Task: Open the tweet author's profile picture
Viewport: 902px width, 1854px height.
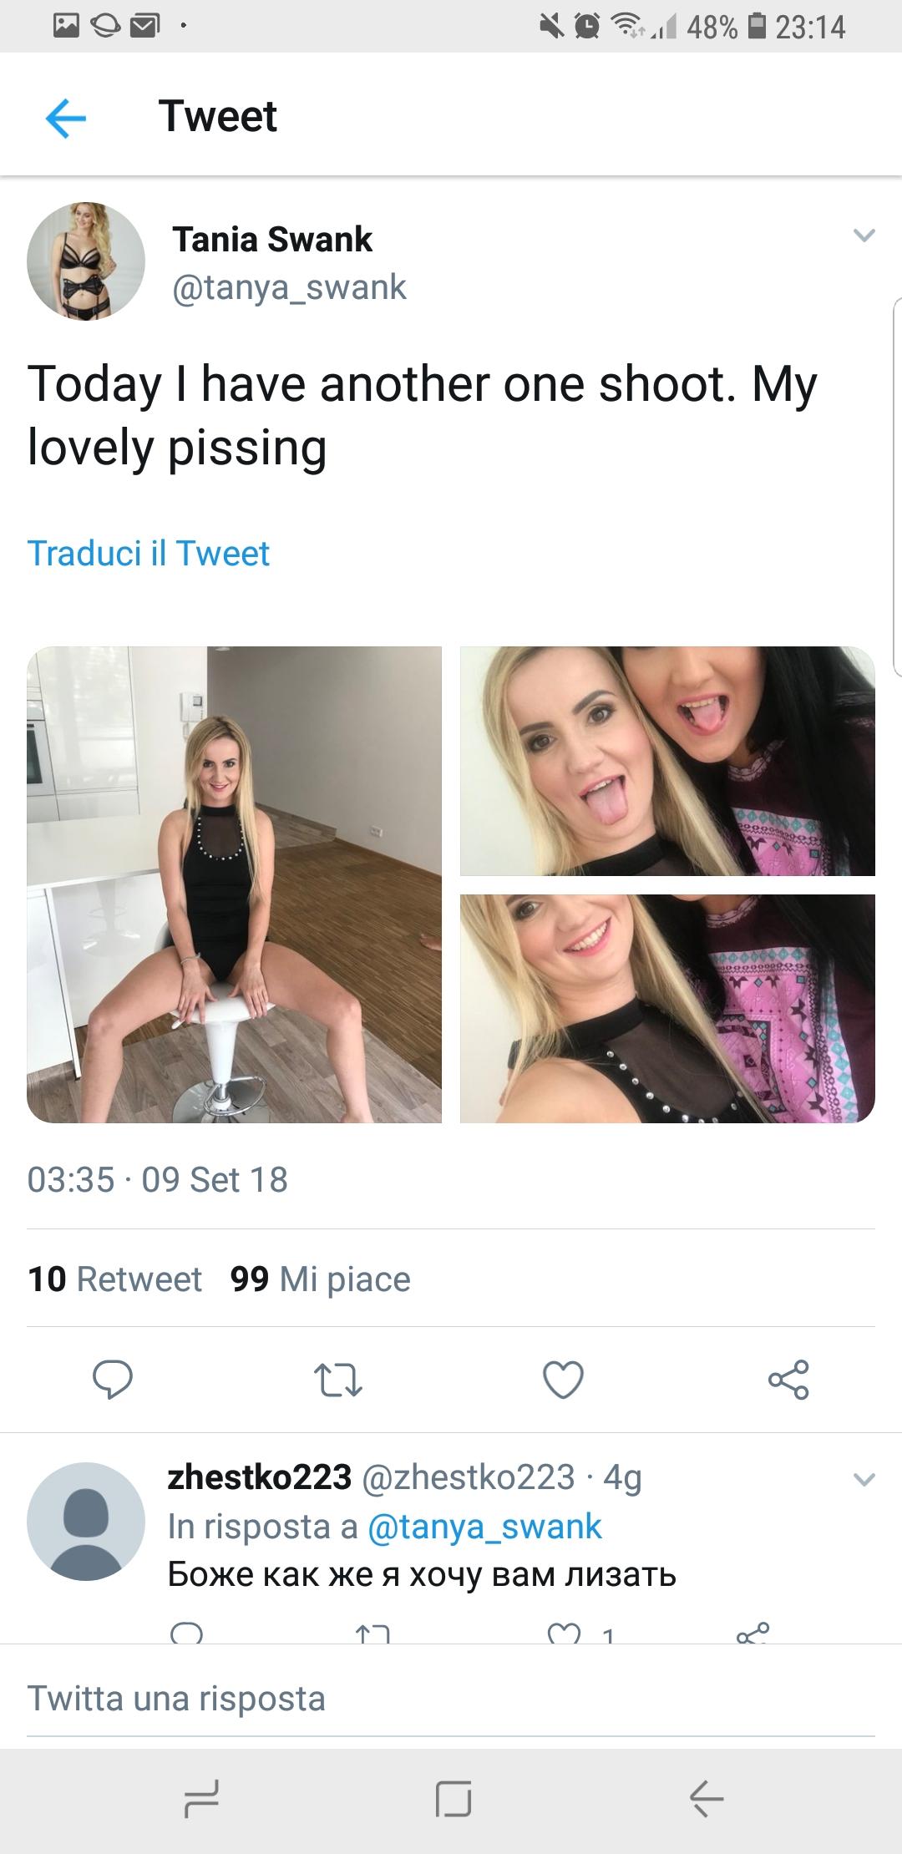Action: click(x=86, y=261)
